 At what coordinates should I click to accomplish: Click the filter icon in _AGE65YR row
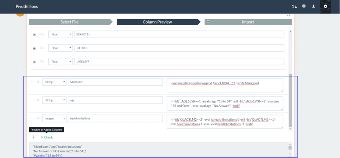pos(42,62)
